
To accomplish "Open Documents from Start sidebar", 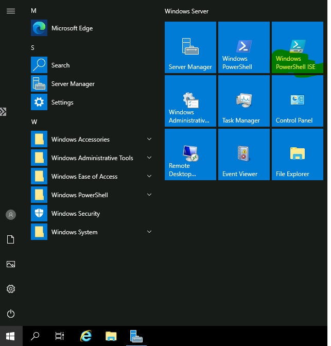I will coord(11,239).
